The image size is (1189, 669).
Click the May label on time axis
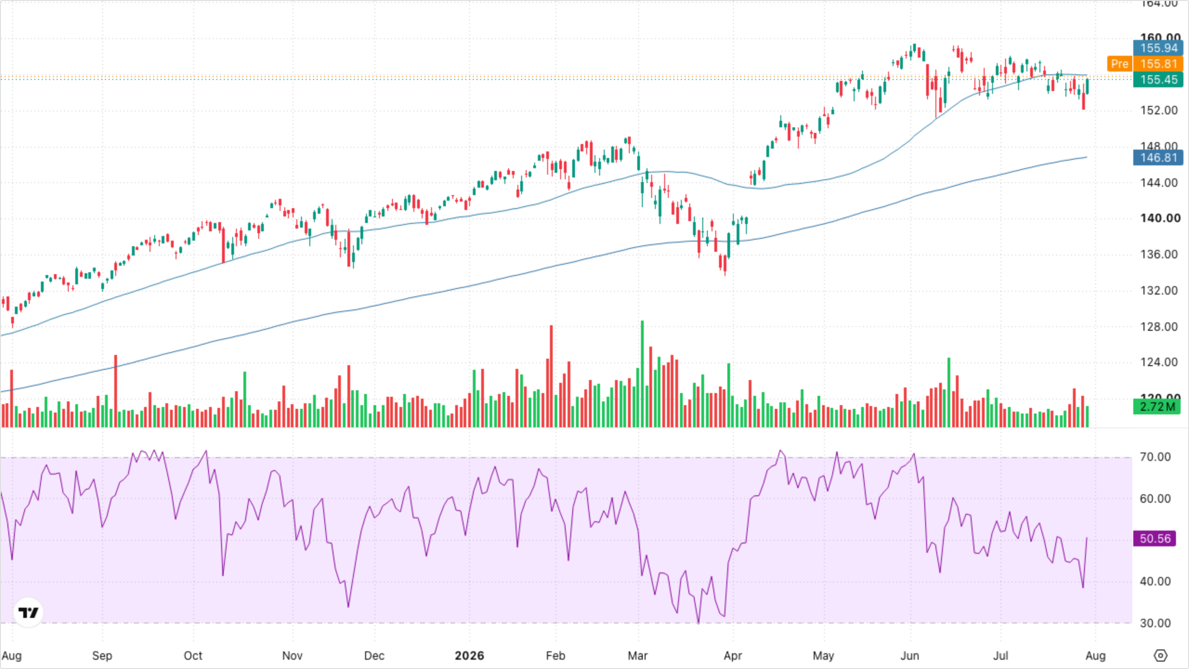click(823, 656)
